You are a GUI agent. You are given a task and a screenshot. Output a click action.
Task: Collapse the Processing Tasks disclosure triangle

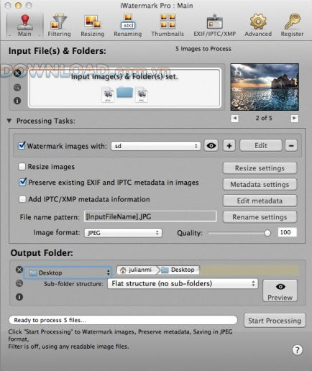[x=9, y=121]
